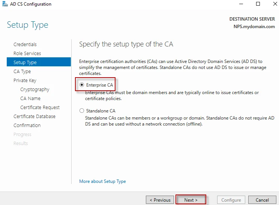Click the AD CS Configuration title bar icon
Image resolution: width=279 pixels, height=205 pixels.
coord(4,4)
